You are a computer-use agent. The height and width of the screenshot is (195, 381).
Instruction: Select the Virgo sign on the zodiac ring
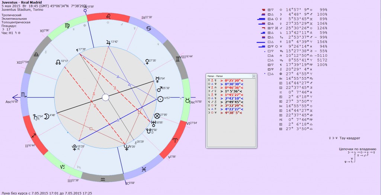click(67, 26)
